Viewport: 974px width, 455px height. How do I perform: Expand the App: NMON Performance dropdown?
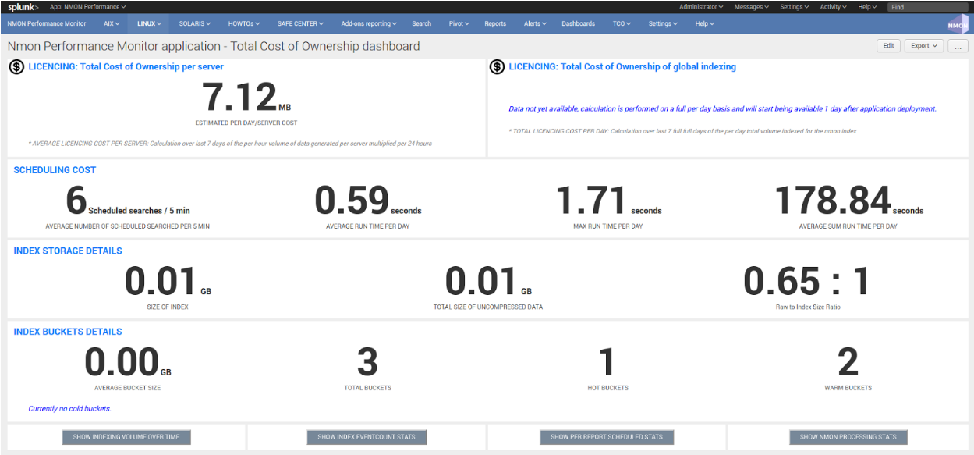87,7
